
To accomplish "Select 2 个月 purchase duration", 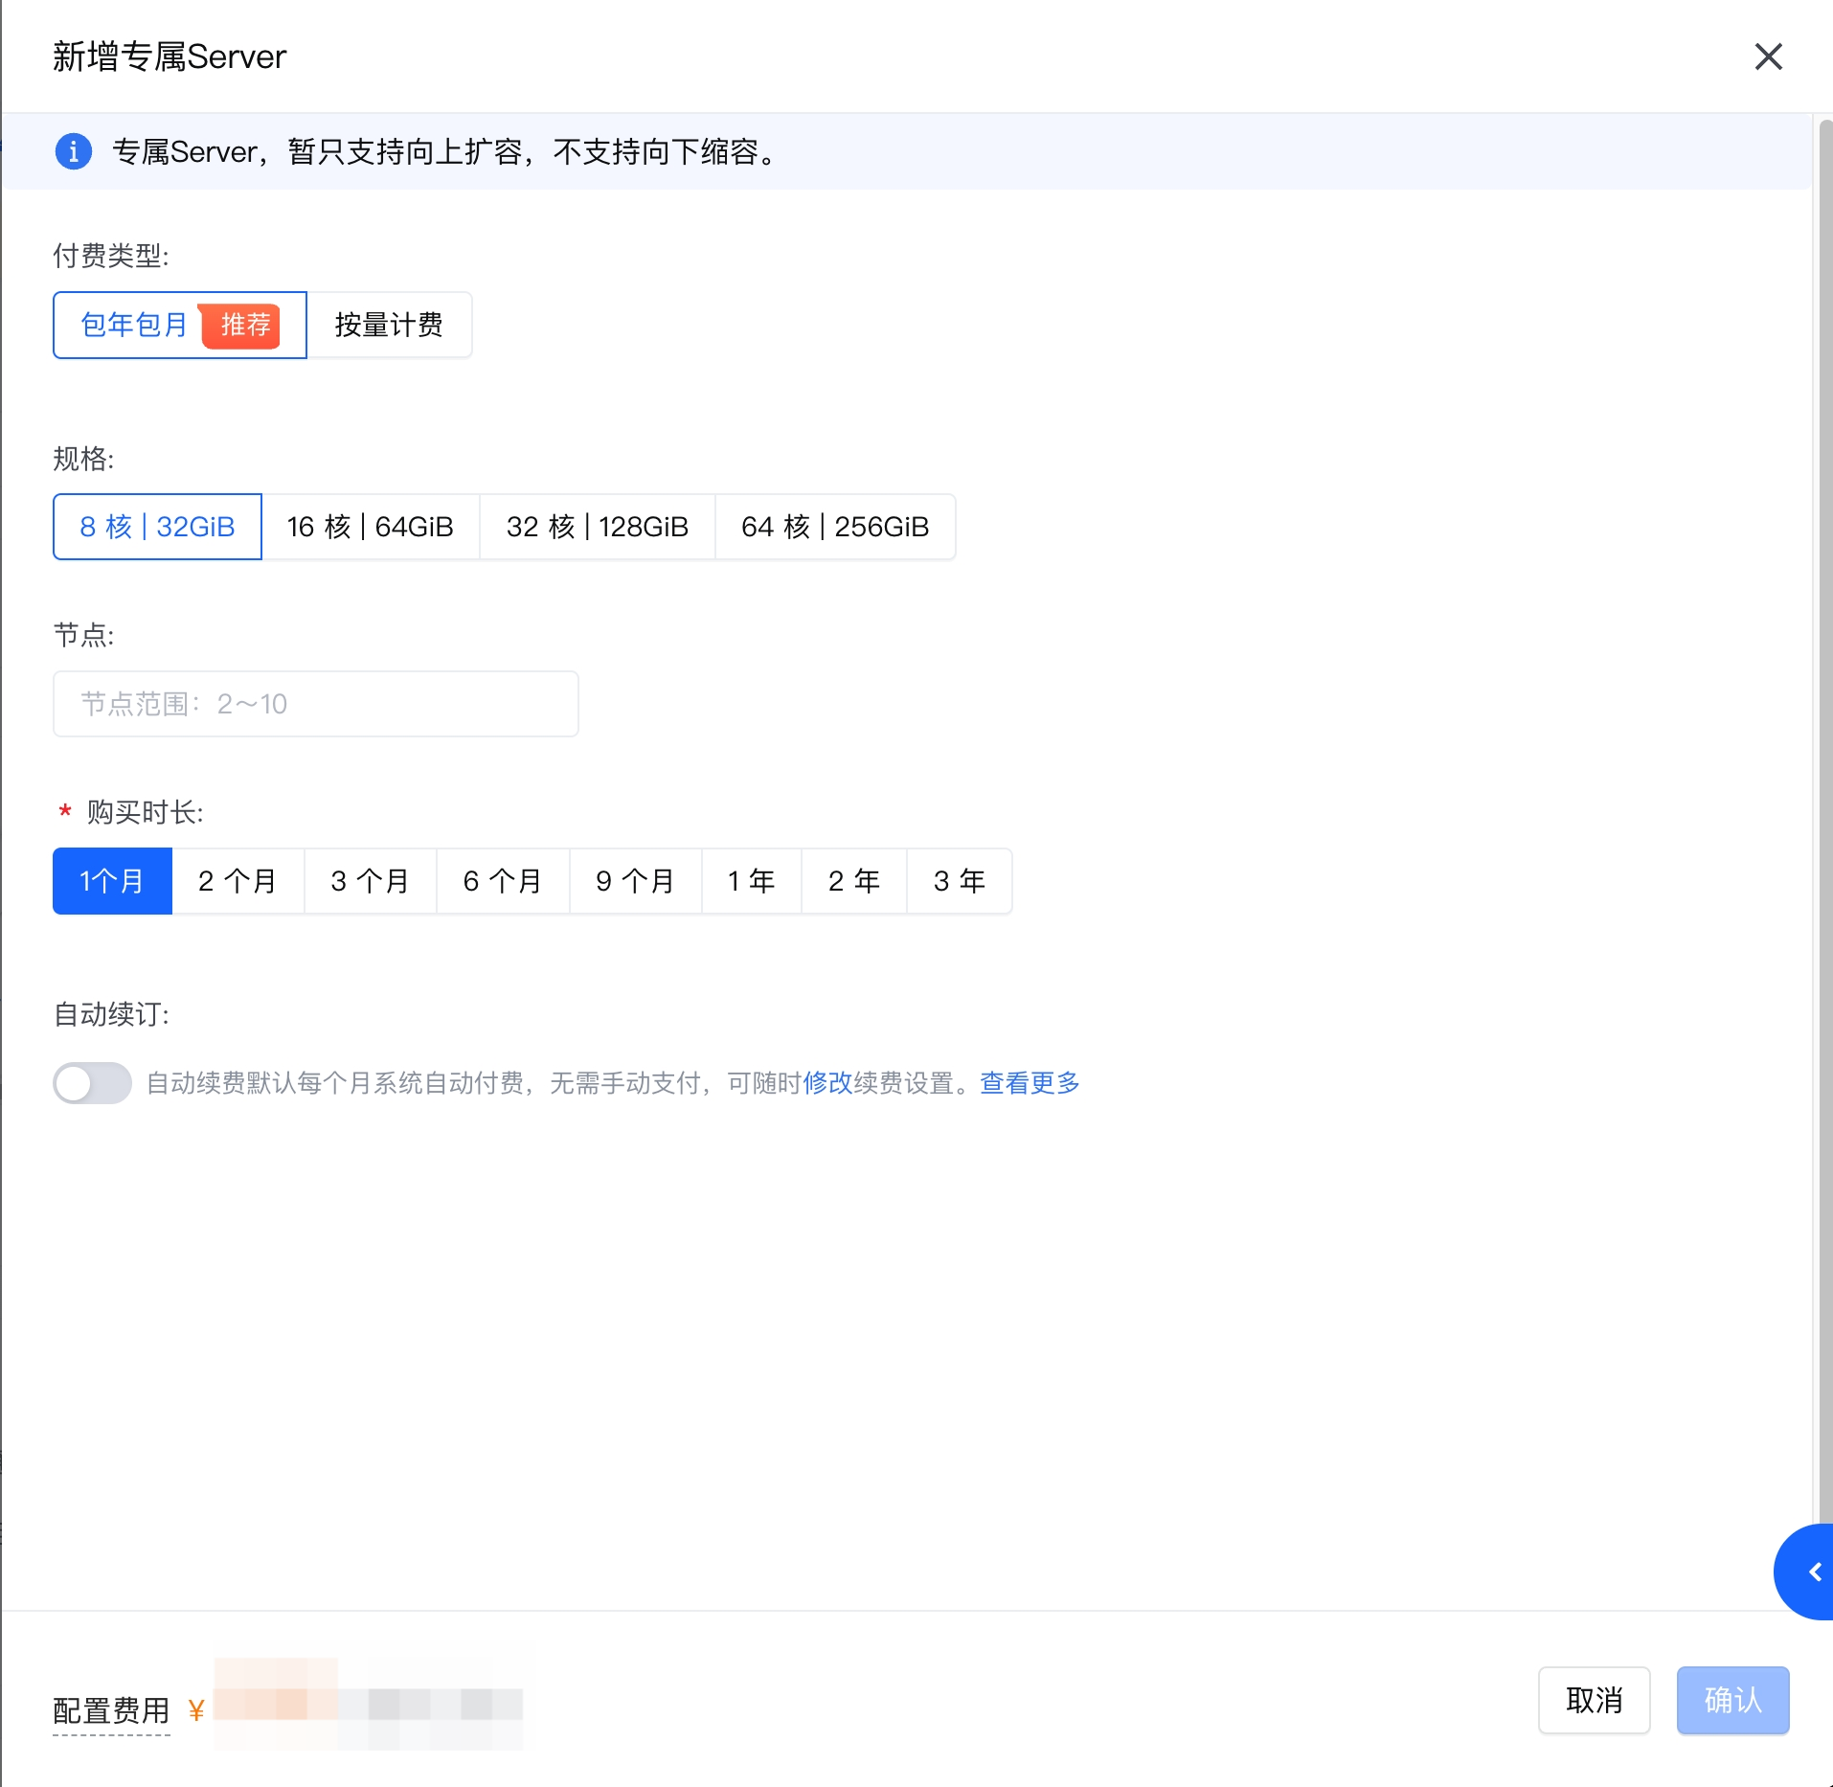I will click(x=238, y=881).
